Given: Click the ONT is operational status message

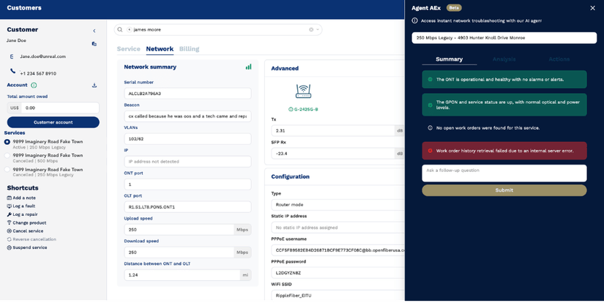Looking at the screenshot, I should click(x=504, y=79).
